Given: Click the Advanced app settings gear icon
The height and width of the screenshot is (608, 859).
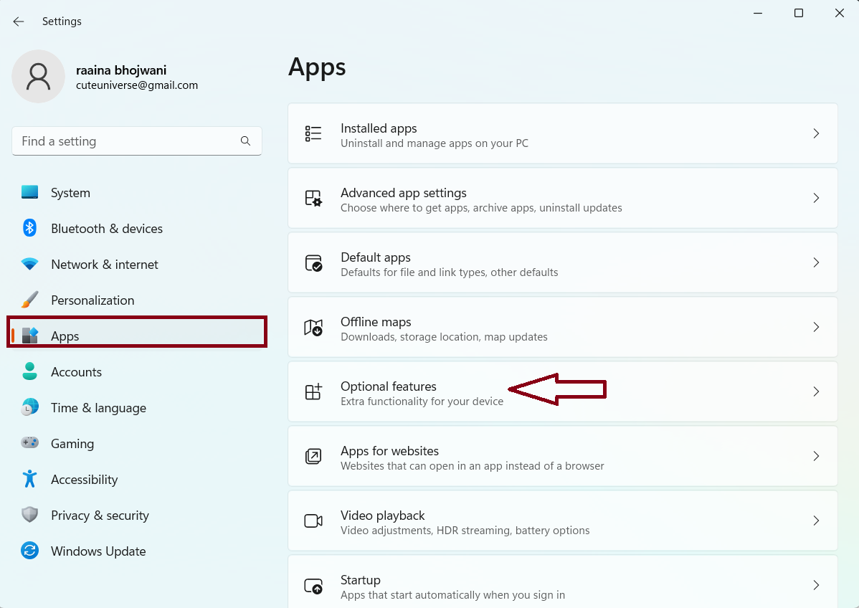Looking at the screenshot, I should pos(313,199).
